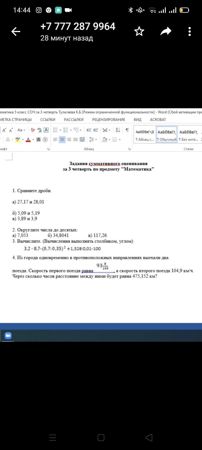This screenshot has height=450, width=202.
Task: Expand the change case Aa dropdown
Action: coord(21,130)
